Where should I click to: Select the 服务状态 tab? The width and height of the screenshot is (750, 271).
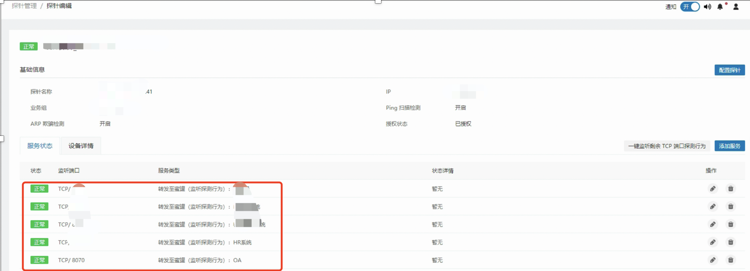(x=40, y=146)
